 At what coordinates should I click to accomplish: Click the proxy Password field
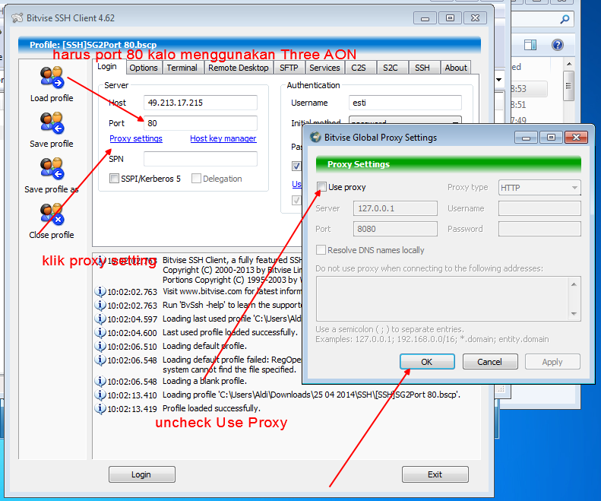click(539, 229)
